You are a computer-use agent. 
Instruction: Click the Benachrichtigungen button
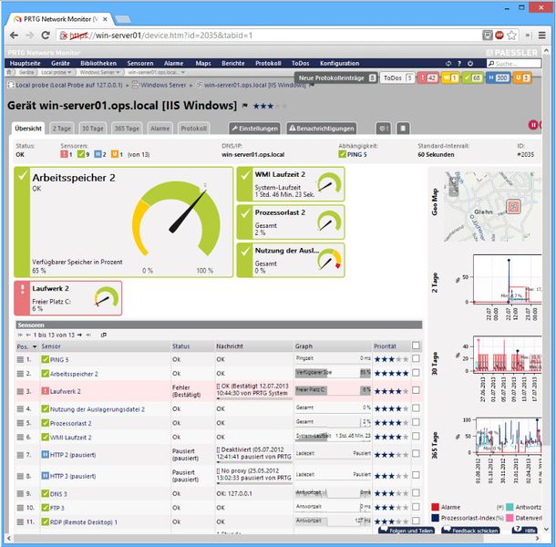click(321, 129)
